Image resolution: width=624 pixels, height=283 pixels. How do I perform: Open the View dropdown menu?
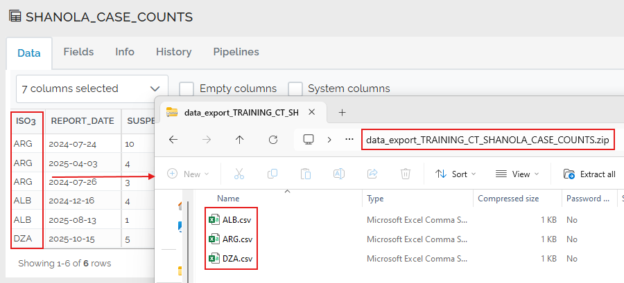point(518,174)
